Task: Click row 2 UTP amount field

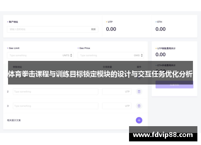Action: pos(117,92)
